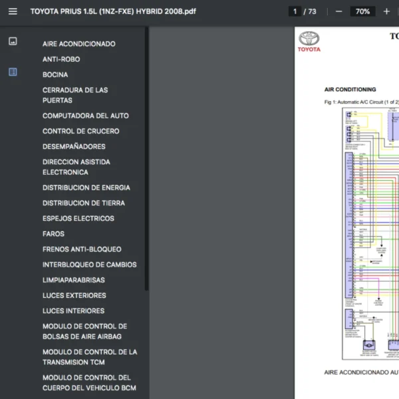Edit the current page number field
Image resolution: width=399 pixels, height=399 pixels.
click(294, 11)
